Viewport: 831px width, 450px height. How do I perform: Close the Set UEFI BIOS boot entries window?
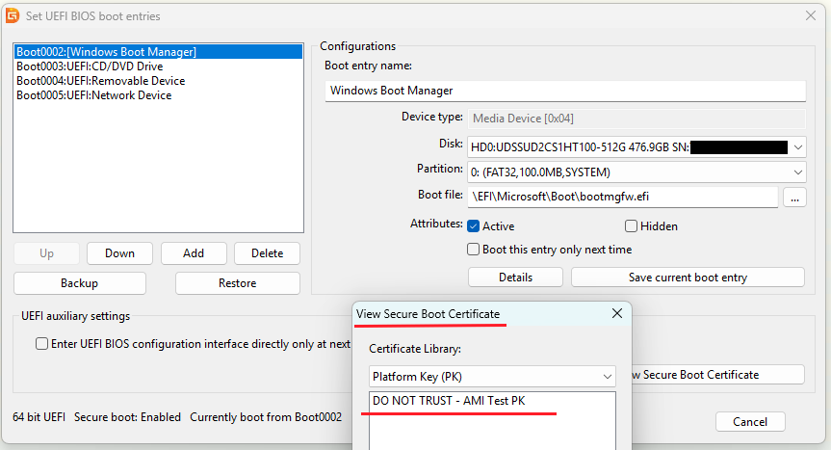(x=811, y=16)
